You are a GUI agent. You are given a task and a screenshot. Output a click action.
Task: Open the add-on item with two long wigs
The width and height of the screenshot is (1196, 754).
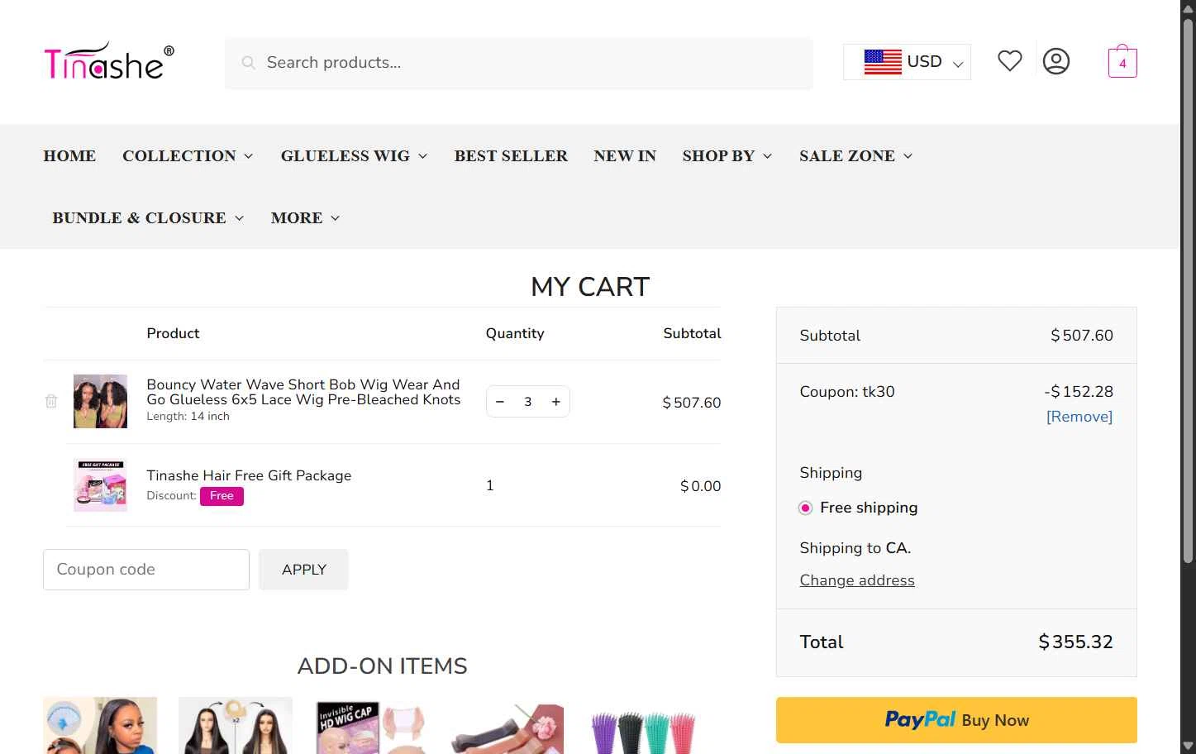tap(236, 725)
